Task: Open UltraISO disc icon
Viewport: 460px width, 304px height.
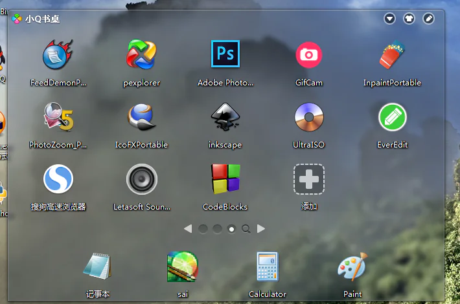Action: coord(309,117)
